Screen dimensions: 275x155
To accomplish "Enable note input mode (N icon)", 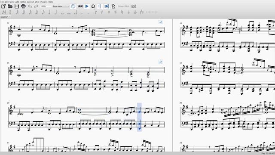I will point(4,12).
